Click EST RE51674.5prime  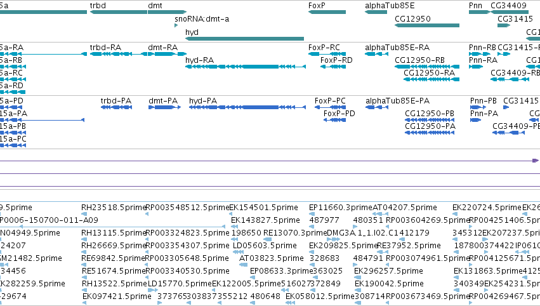pyautogui.click(x=114, y=271)
